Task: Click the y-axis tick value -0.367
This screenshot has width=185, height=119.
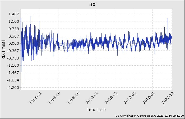Action: coord(13,51)
